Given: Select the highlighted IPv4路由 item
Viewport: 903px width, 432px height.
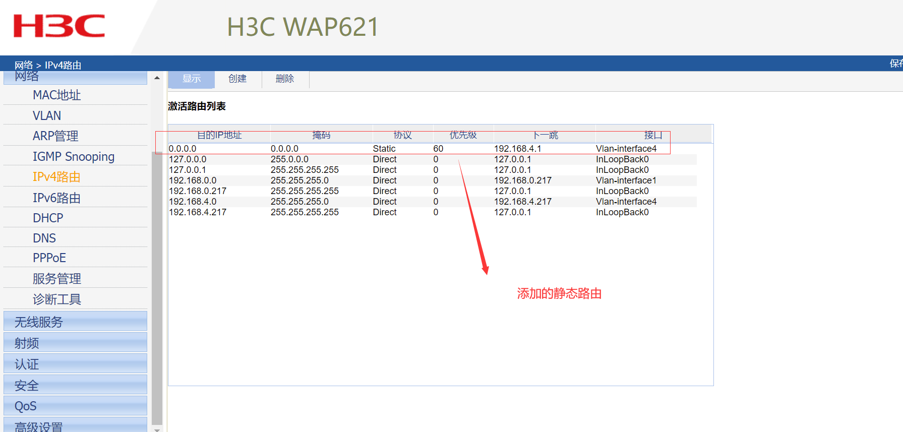Looking at the screenshot, I should coord(56,177).
